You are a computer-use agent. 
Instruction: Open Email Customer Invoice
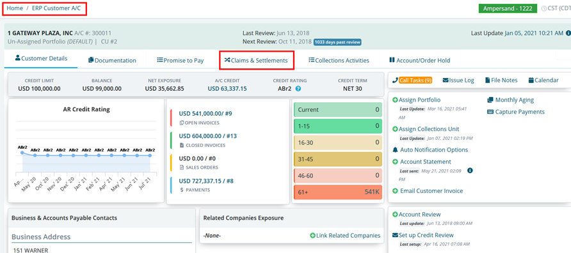click(x=431, y=191)
